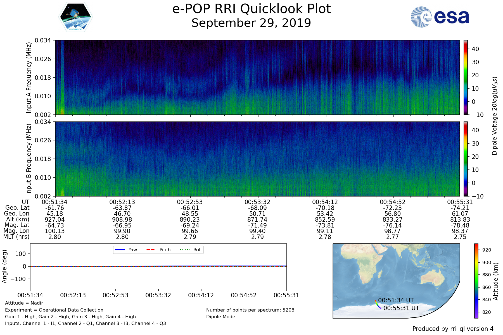Click the green dotted Roll legend entry

[190, 250]
